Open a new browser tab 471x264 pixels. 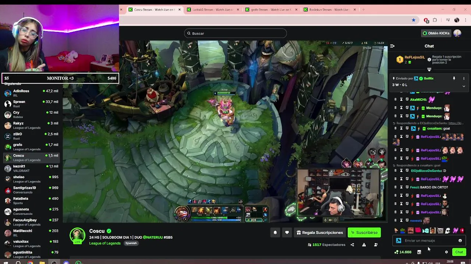[x=363, y=10]
